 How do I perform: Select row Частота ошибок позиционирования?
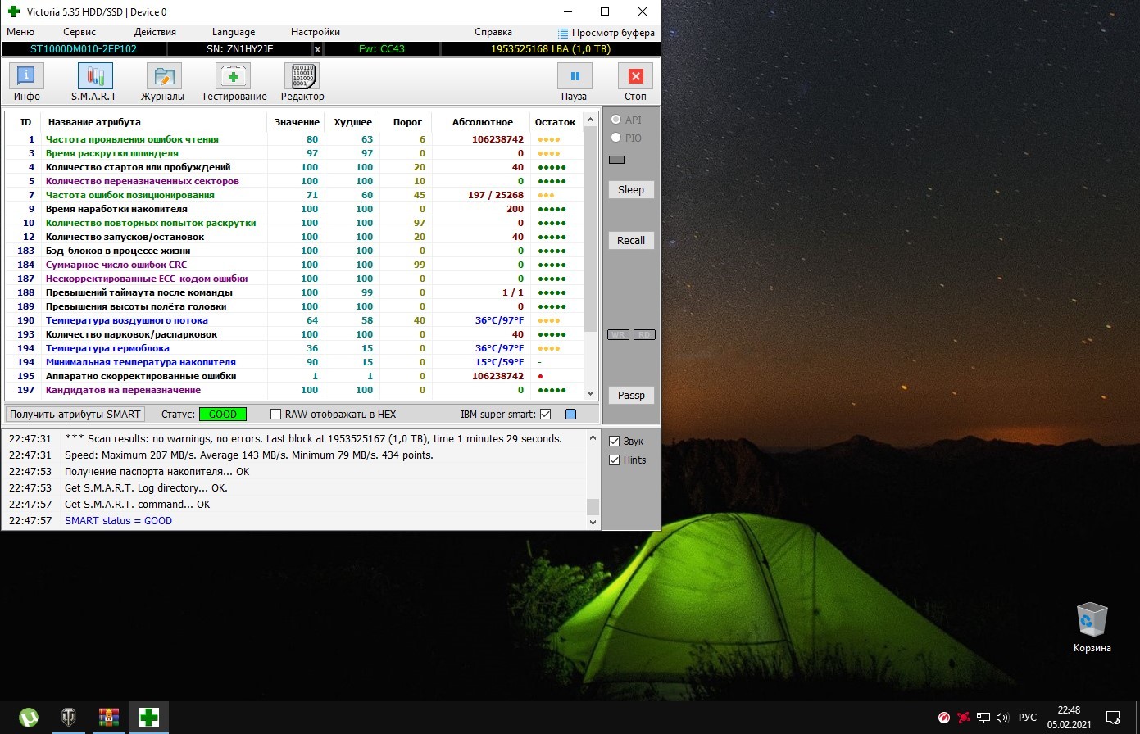[295, 195]
